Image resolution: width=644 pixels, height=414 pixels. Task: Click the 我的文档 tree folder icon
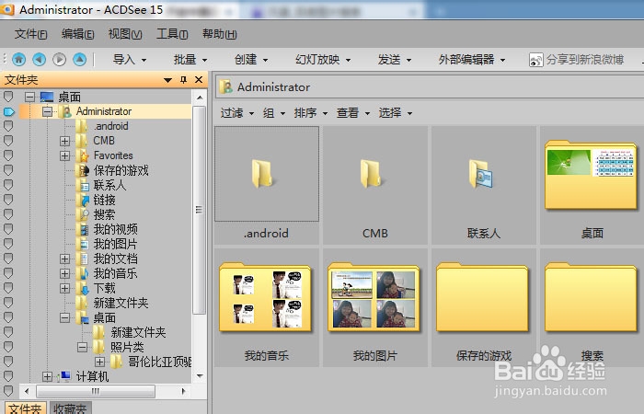coord(83,259)
